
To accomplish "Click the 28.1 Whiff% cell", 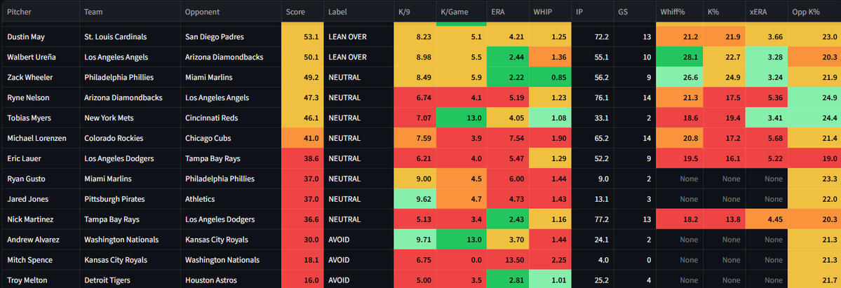I will (x=680, y=57).
